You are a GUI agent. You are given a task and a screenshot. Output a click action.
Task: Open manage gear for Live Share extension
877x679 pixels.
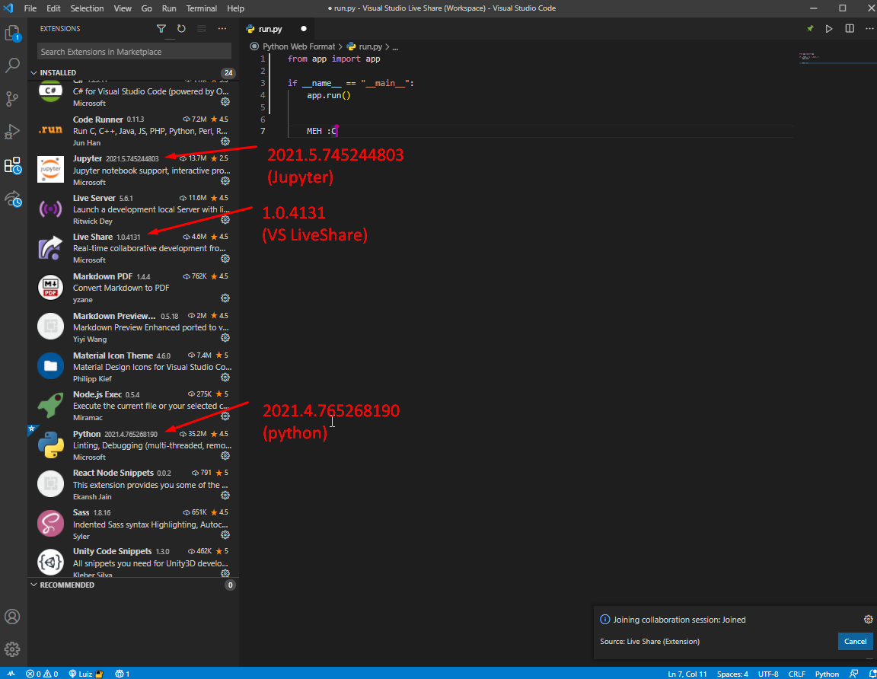(225, 259)
